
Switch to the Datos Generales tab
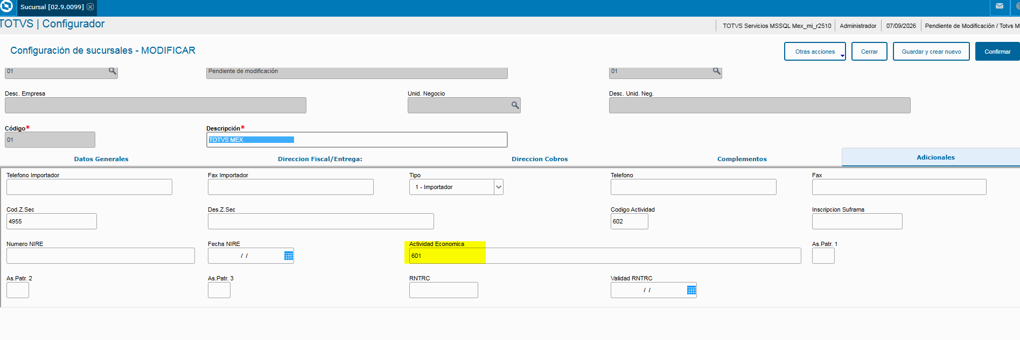(x=101, y=159)
